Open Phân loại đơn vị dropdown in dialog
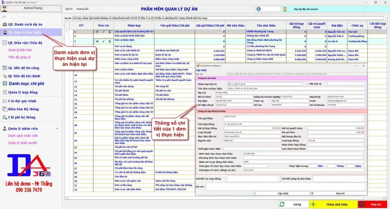 304,84
